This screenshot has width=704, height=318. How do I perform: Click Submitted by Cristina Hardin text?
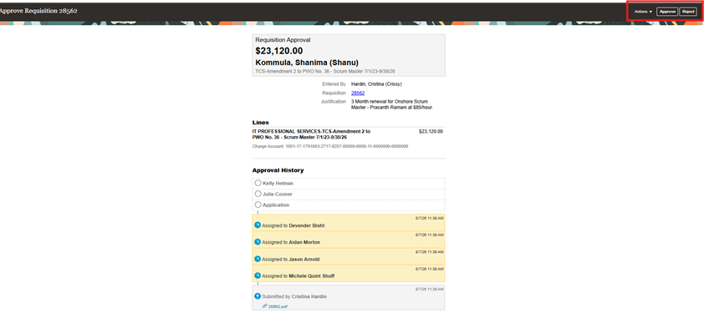(x=294, y=296)
